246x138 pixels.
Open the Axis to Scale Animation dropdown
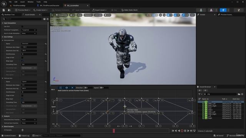[x=29, y=33]
